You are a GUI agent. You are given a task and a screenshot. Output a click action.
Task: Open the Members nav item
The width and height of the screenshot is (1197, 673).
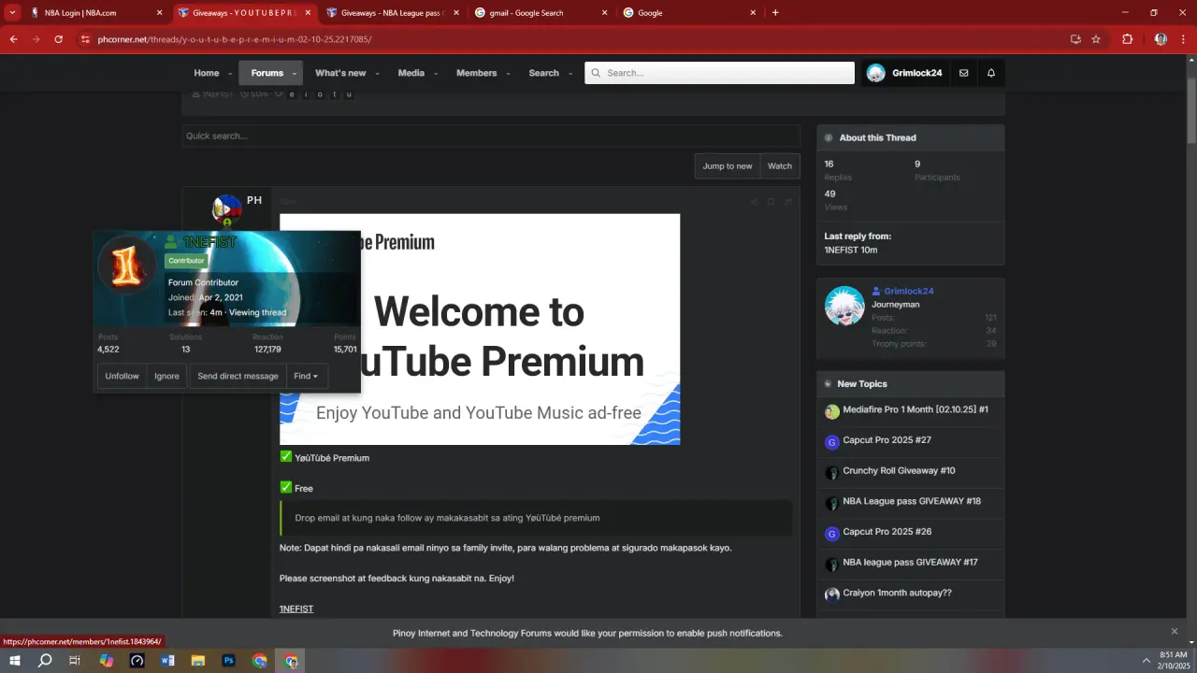[477, 73]
